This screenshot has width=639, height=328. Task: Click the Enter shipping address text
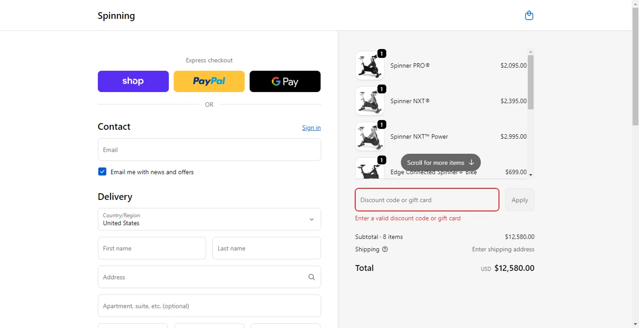point(503,249)
